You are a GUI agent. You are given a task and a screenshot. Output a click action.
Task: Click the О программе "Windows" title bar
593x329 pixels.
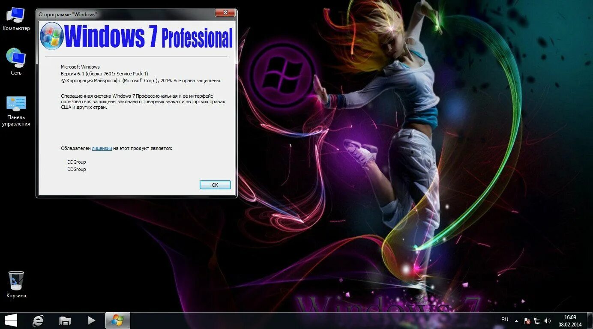[x=126, y=14]
